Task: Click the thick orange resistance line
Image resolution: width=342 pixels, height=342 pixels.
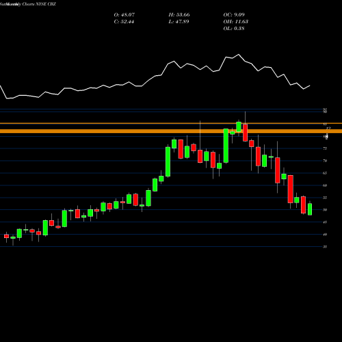Action: pyautogui.click(x=171, y=131)
